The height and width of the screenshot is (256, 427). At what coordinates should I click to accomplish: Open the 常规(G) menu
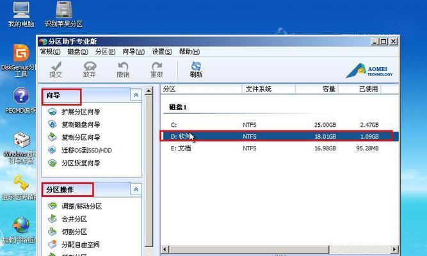(x=50, y=51)
